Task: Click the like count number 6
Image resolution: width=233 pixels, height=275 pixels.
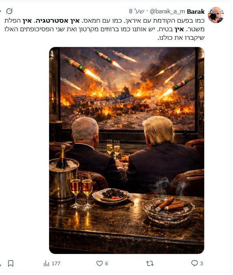Action: [x=107, y=263]
